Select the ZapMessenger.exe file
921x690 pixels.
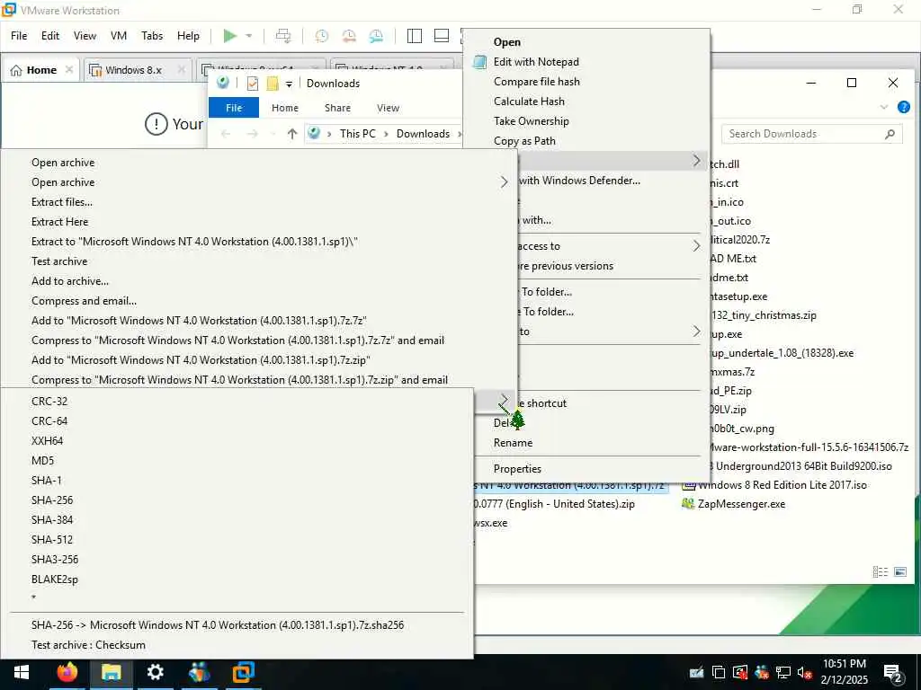[734, 504]
